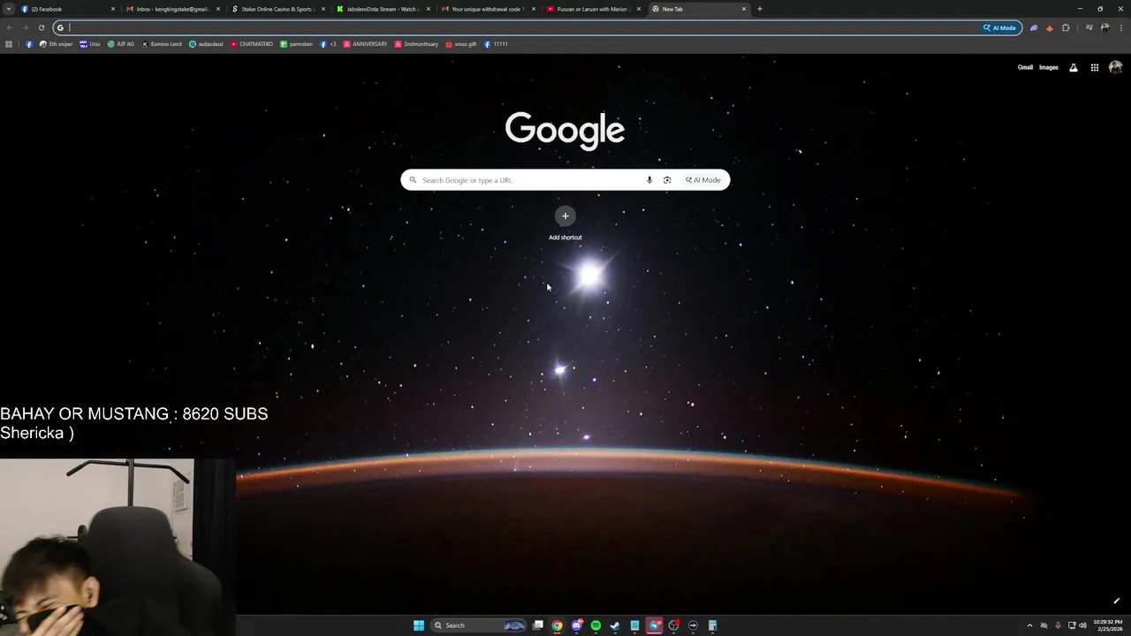This screenshot has height=636, width=1131.
Task: Close the Facebook tab
Action: point(113,9)
